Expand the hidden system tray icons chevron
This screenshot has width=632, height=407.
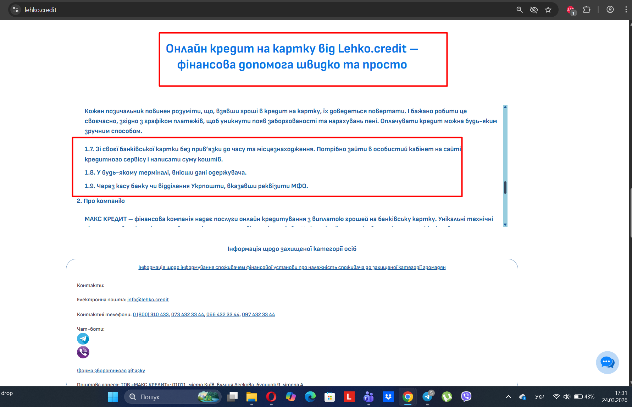(x=508, y=397)
